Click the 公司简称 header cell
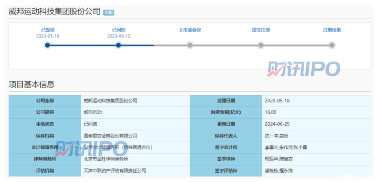The width and height of the screenshot is (376, 182). tap(45, 113)
